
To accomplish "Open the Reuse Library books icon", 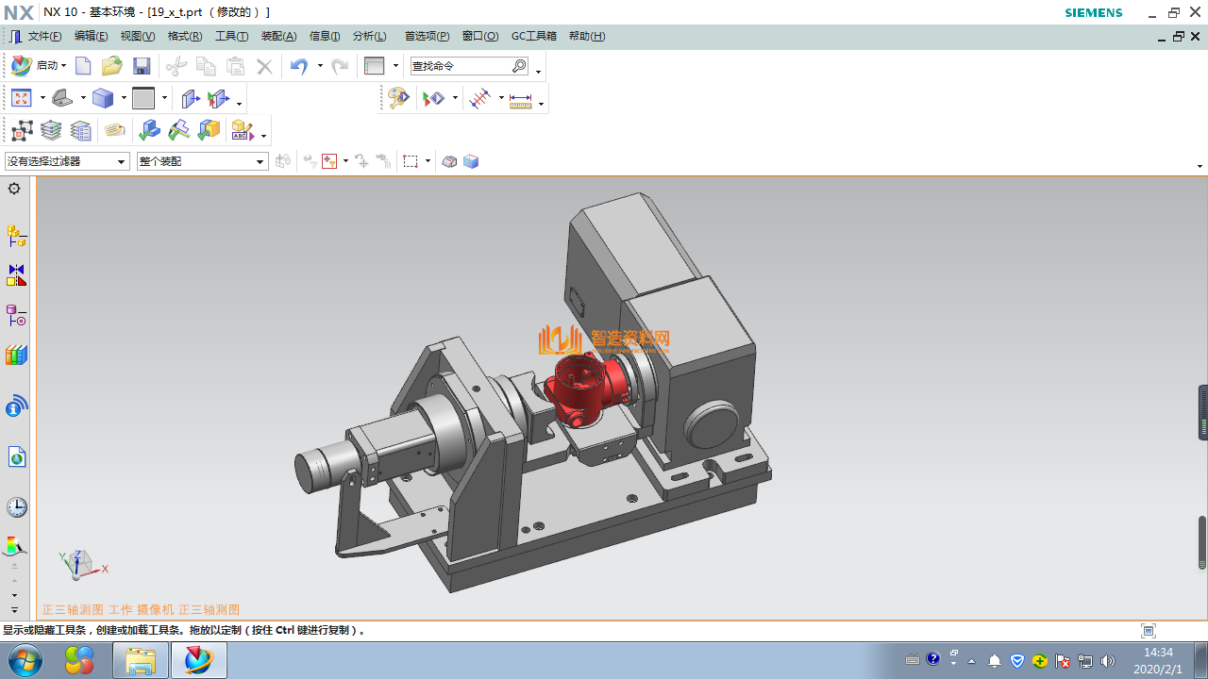I will pyautogui.click(x=16, y=356).
